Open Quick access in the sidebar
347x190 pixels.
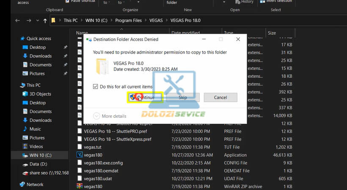[x=39, y=38]
